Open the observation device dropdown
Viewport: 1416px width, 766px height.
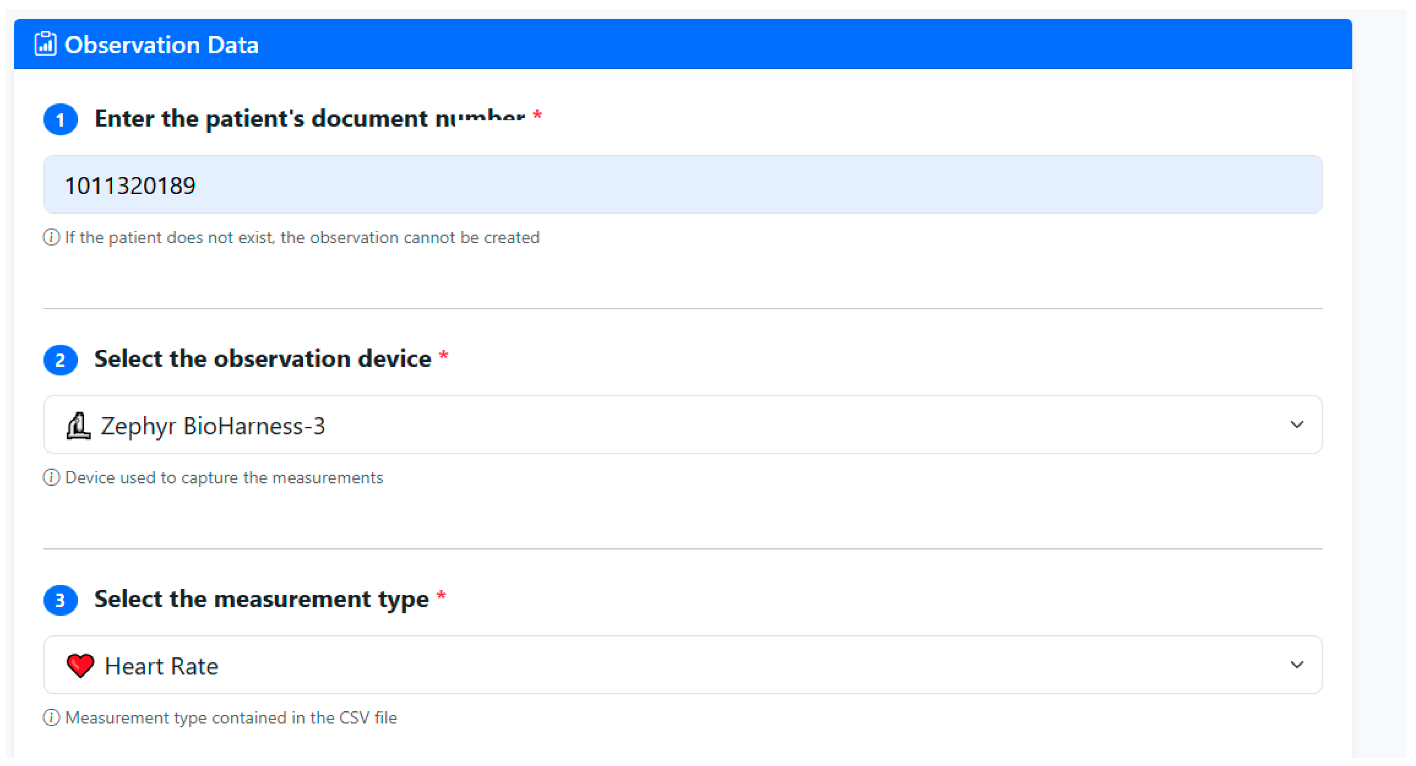pyautogui.click(x=682, y=425)
